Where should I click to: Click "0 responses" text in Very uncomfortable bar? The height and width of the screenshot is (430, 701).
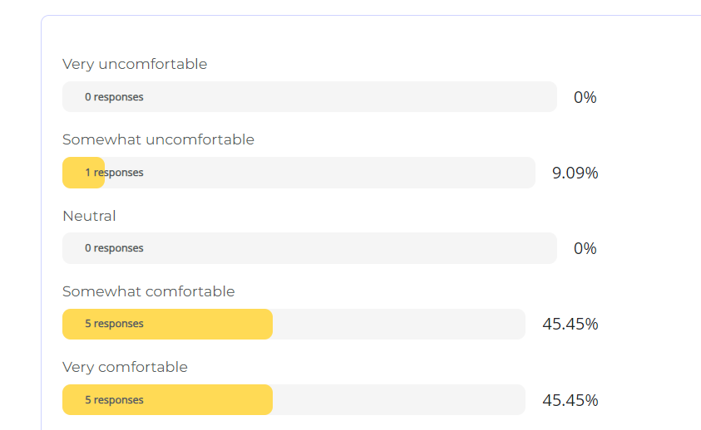114,97
